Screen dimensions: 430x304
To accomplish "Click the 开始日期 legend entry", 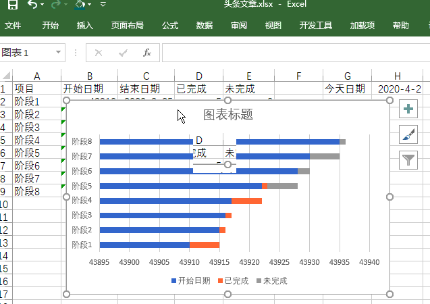I will pos(191,280).
